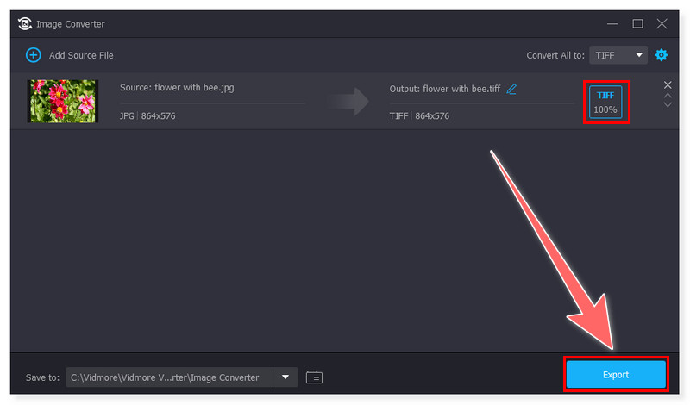Open the output folder icon
Screen dimensions: 690x405
tap(314, 377)
